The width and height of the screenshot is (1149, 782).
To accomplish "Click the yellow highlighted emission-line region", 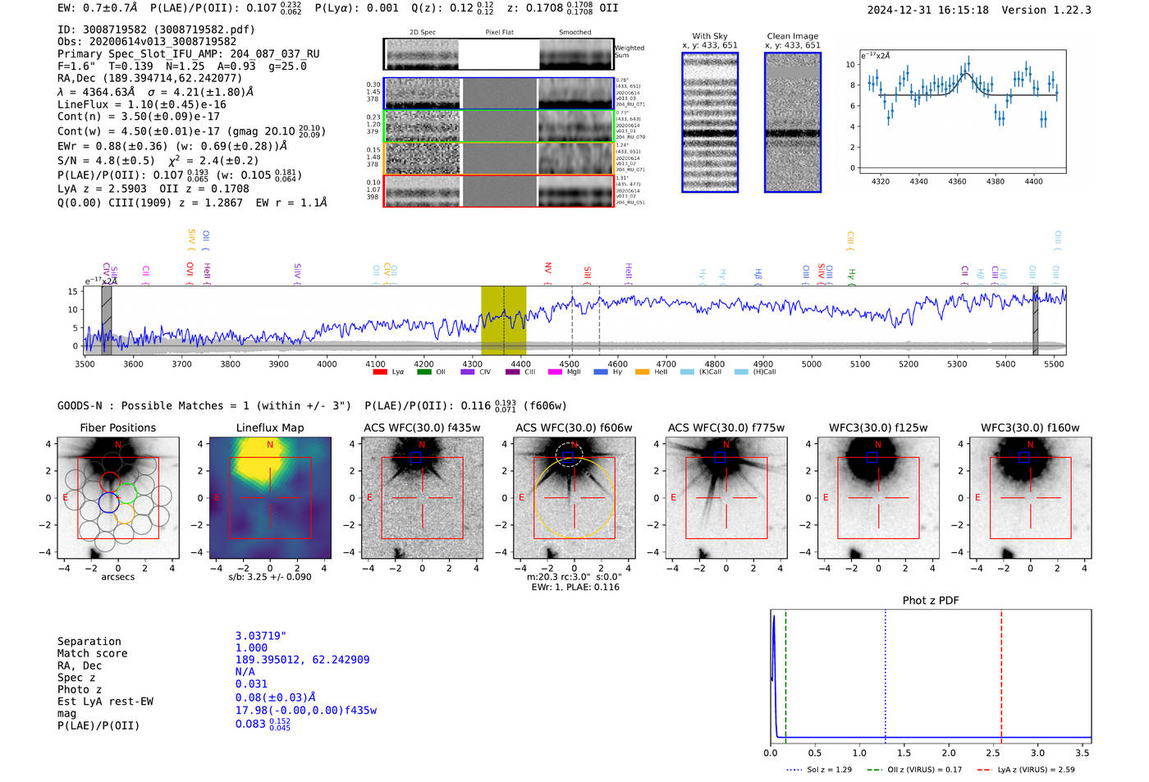I will coord(503,320).
